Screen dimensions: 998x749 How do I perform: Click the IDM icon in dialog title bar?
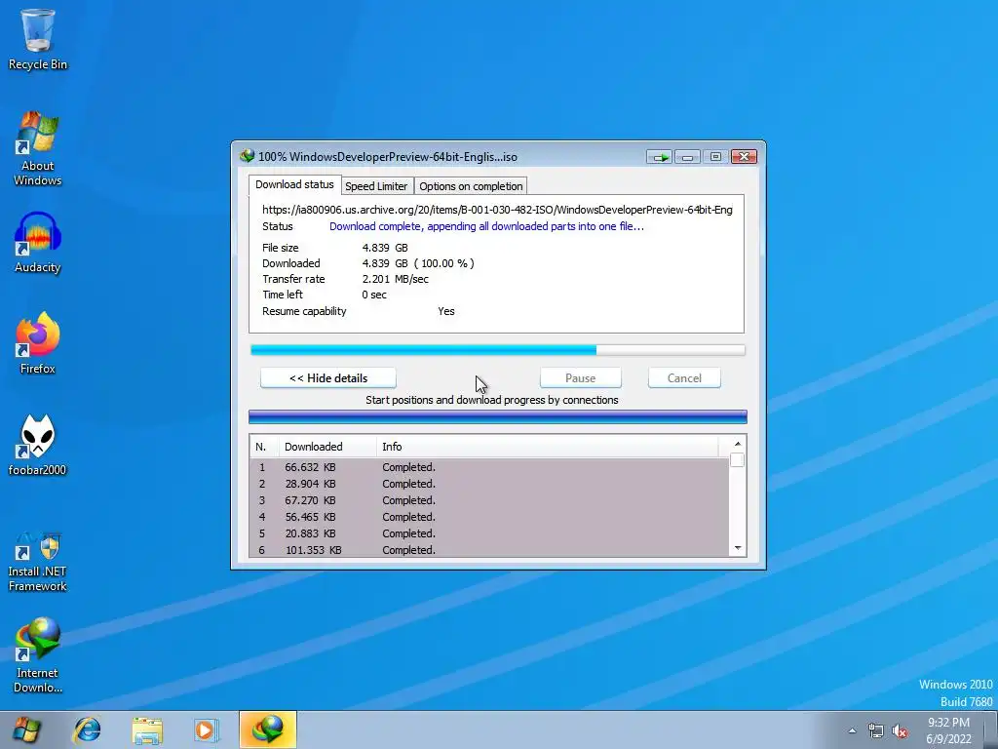pyautogui.click(x=247, y=156)
